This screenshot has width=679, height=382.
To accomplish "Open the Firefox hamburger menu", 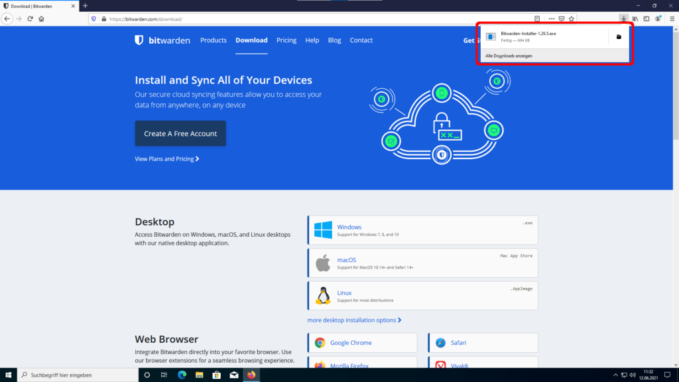I will click(672, 19).
